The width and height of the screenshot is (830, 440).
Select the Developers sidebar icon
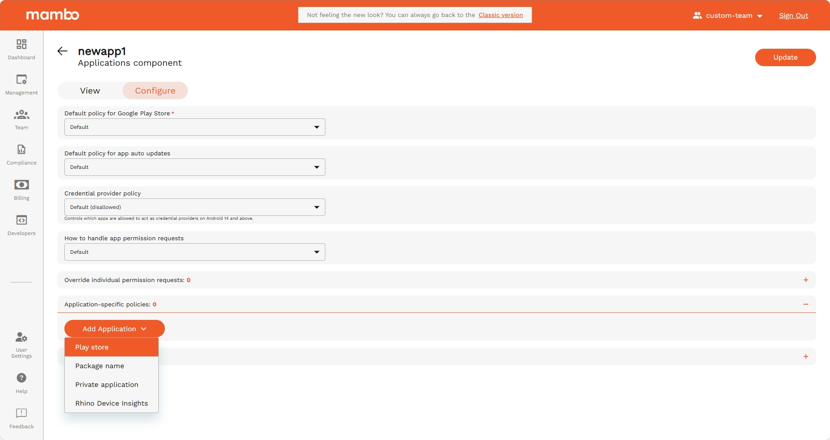[21, 225]
